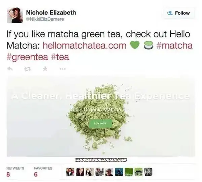Open the @NikkiElizDemere handle
Viewport: 202px width, 182px height.
pos(45,19)
